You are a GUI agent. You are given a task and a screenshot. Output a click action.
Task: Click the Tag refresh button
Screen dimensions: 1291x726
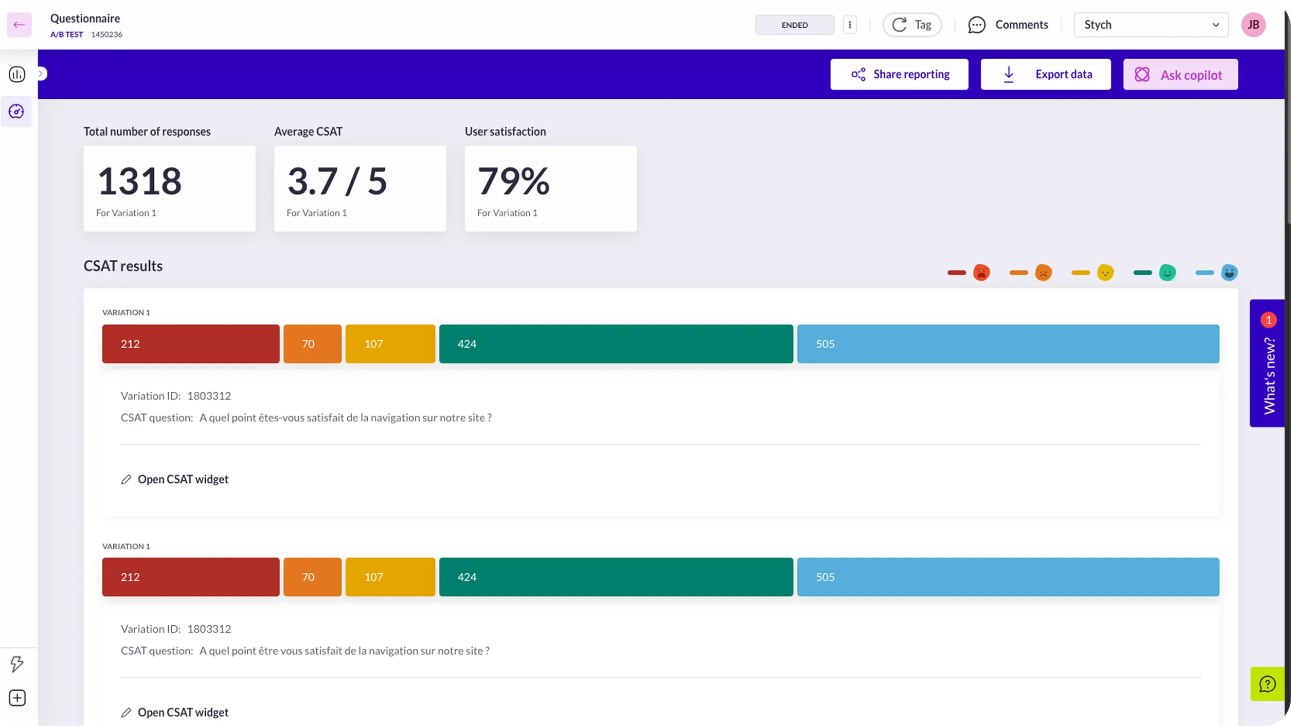[x=912, y=25]
